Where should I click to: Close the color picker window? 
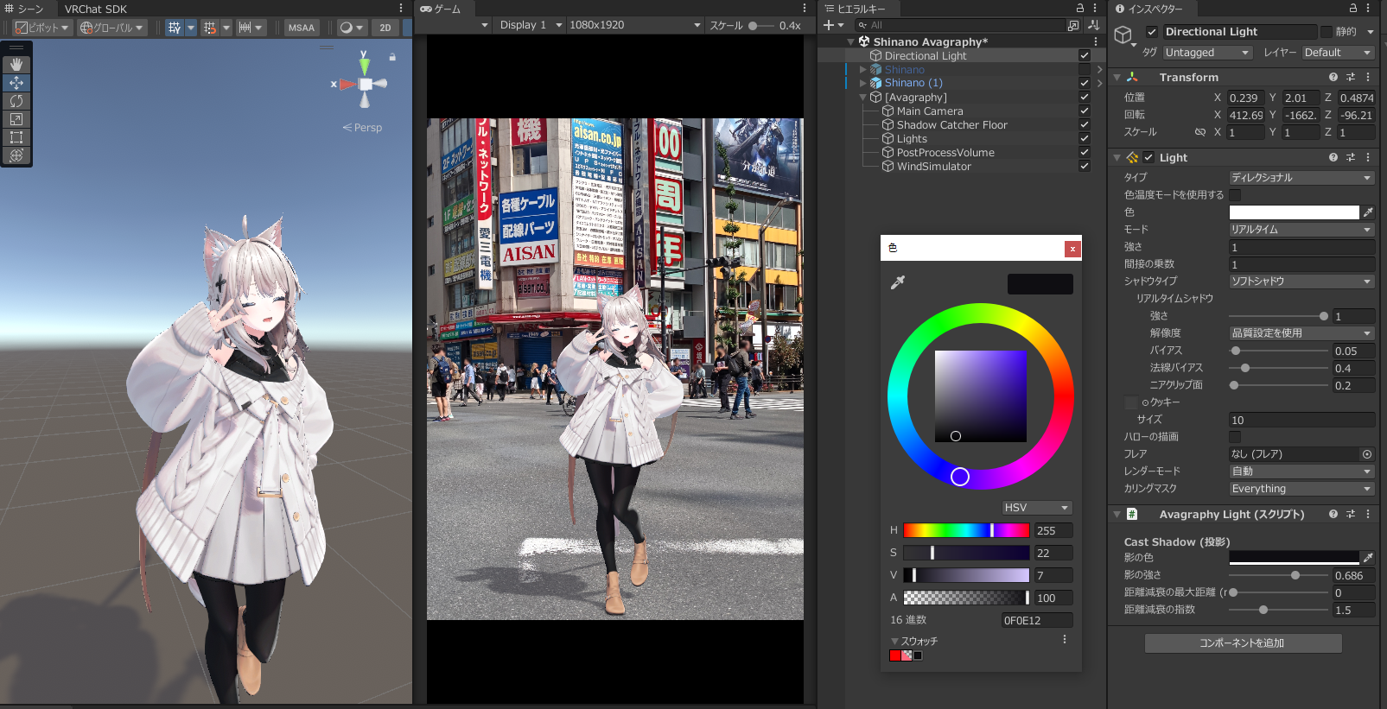click(x=1072, y=249)
